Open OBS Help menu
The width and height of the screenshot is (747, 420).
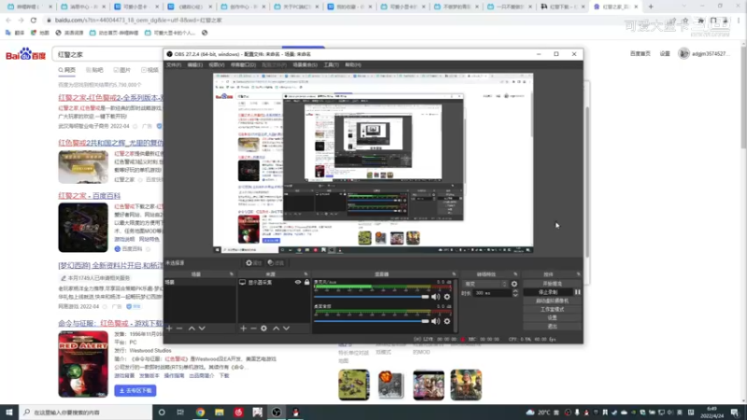[353, 64]
